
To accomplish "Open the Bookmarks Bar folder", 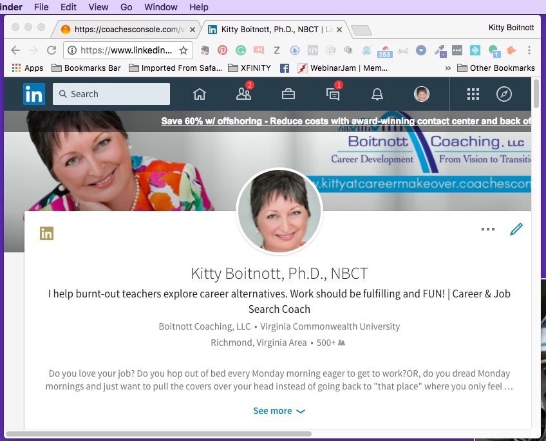I will click(x=86, y=68).
